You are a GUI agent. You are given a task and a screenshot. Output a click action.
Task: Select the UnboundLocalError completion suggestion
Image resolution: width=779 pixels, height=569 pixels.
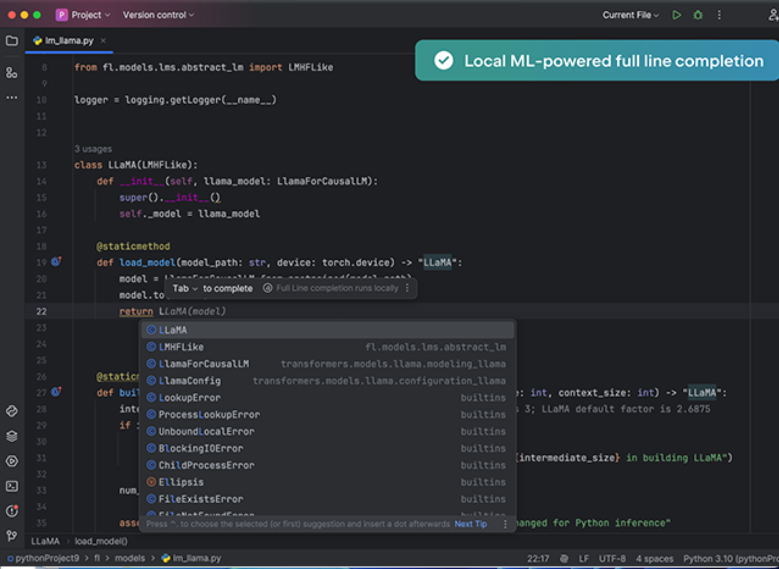click(x=327, y=431)
